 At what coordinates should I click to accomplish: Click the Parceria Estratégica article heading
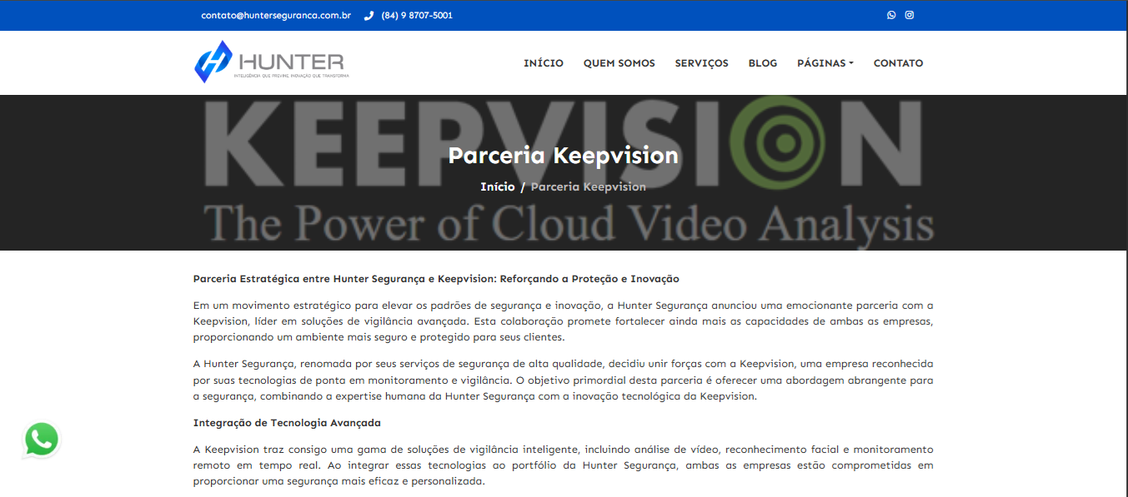click(x=436, y=279)
